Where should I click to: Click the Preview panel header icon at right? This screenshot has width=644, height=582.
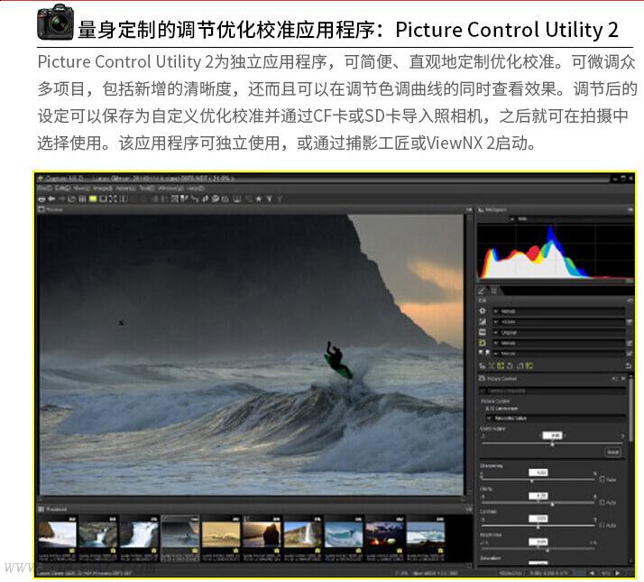tap(469, 210)
